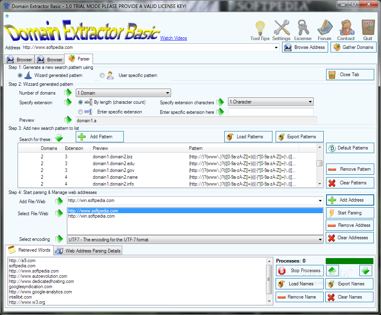The width and height of the screenshot is (381, 315).
Task: Click the Domain Extractor Basic logo
Action: pos(82,31)
